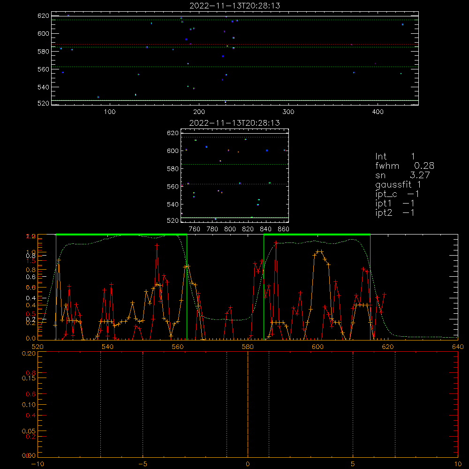Select the '800' x-axis tick label

click(230, 229)
